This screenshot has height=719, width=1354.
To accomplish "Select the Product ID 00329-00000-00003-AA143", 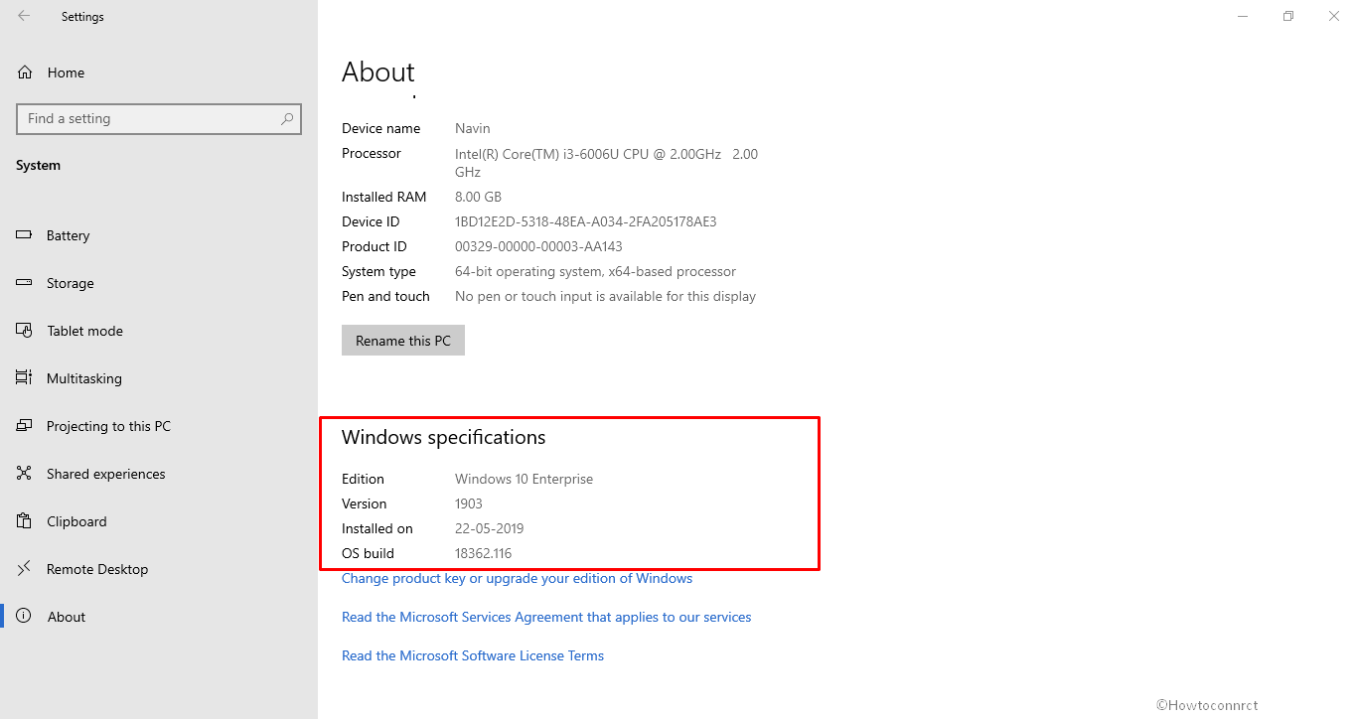I will point(538,246).
